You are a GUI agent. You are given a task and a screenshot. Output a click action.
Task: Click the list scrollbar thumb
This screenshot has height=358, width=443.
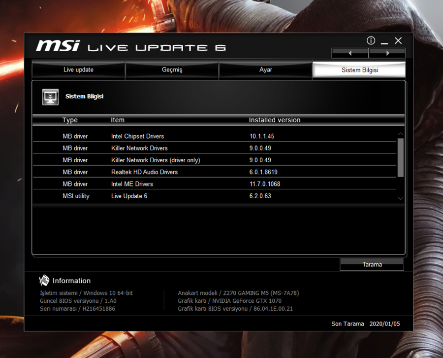point(400,157)
